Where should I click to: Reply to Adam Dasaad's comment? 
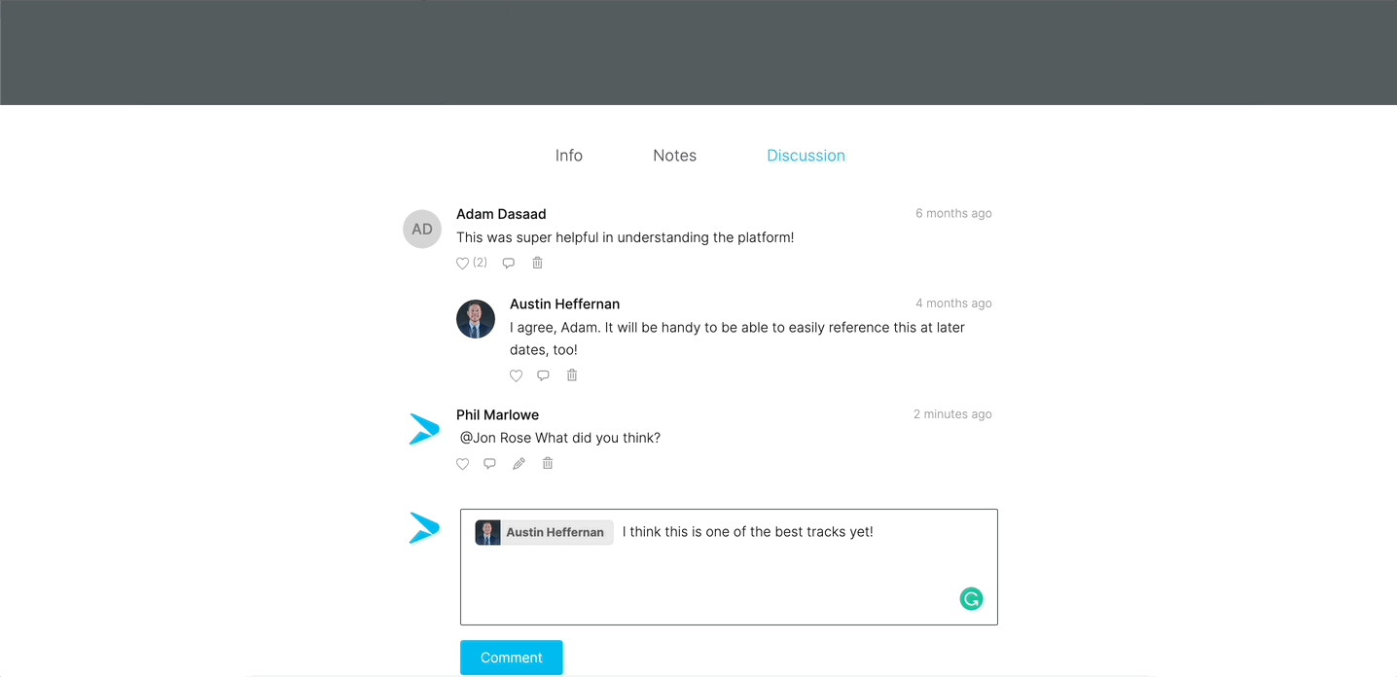point(508,263)
